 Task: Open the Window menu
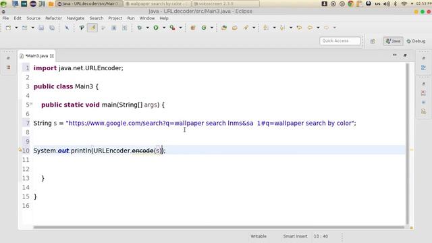(147, 18)
